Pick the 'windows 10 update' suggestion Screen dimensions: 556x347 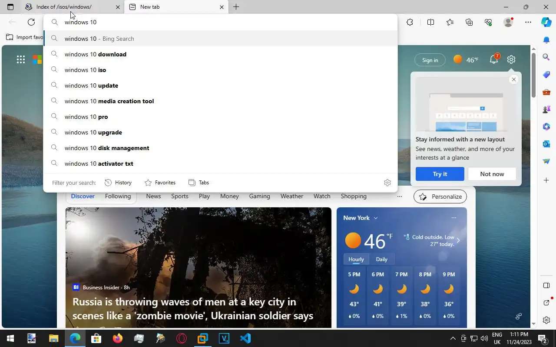220,85
